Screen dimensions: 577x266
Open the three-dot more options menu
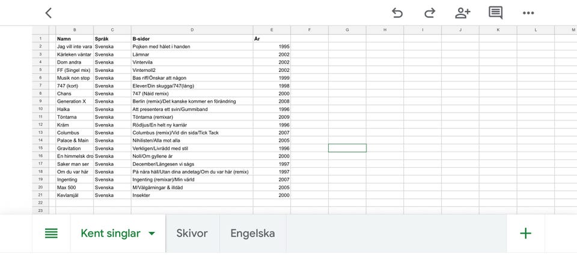[x=528, y=13]
